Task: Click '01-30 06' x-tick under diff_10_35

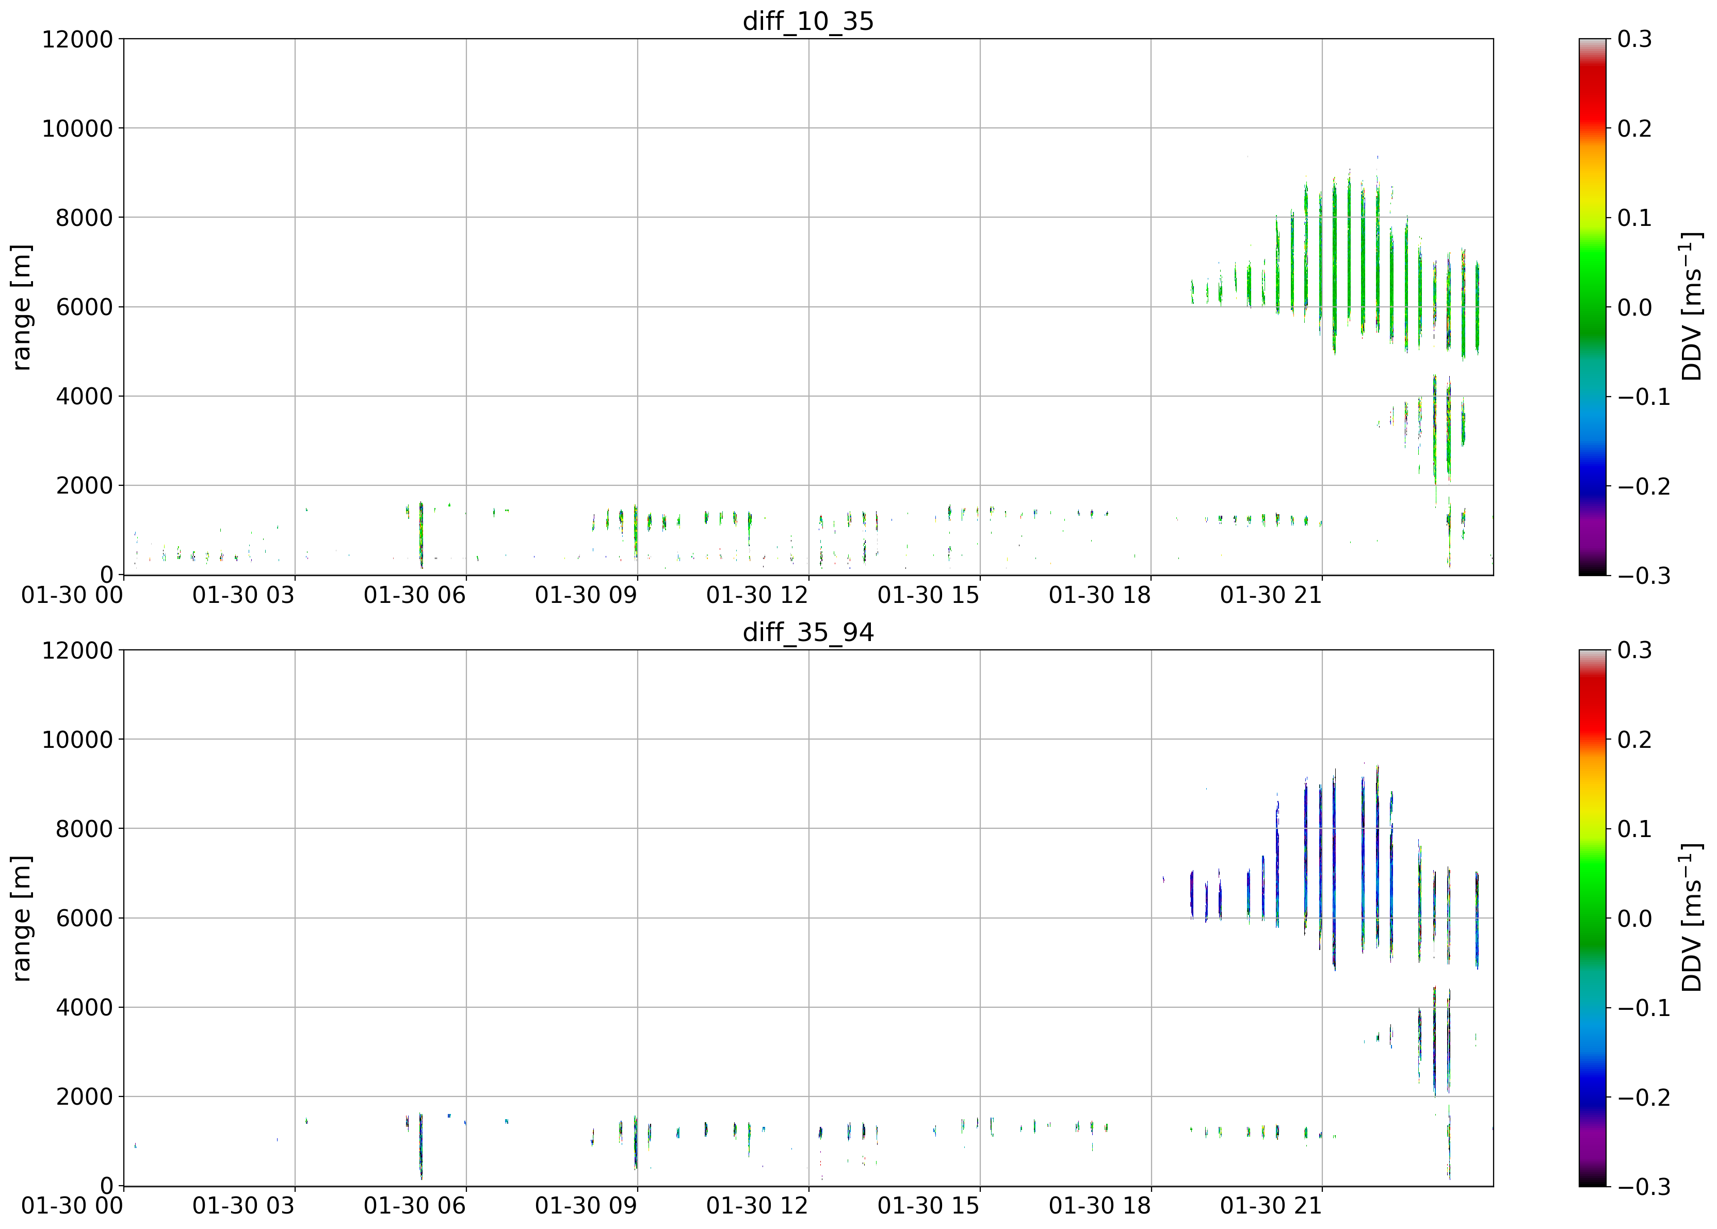Action: [x=414, y=596]
